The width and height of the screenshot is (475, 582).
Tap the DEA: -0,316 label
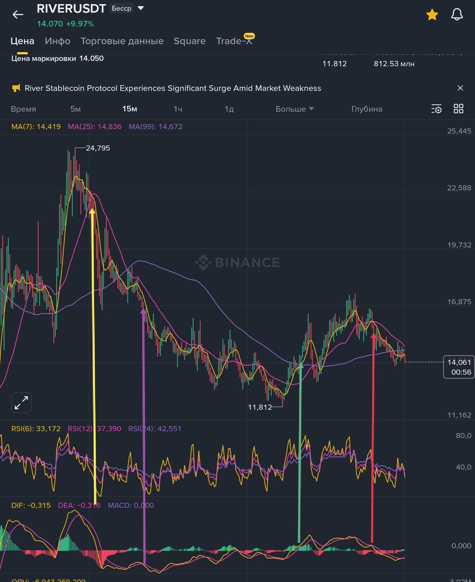tap(79, 505)
